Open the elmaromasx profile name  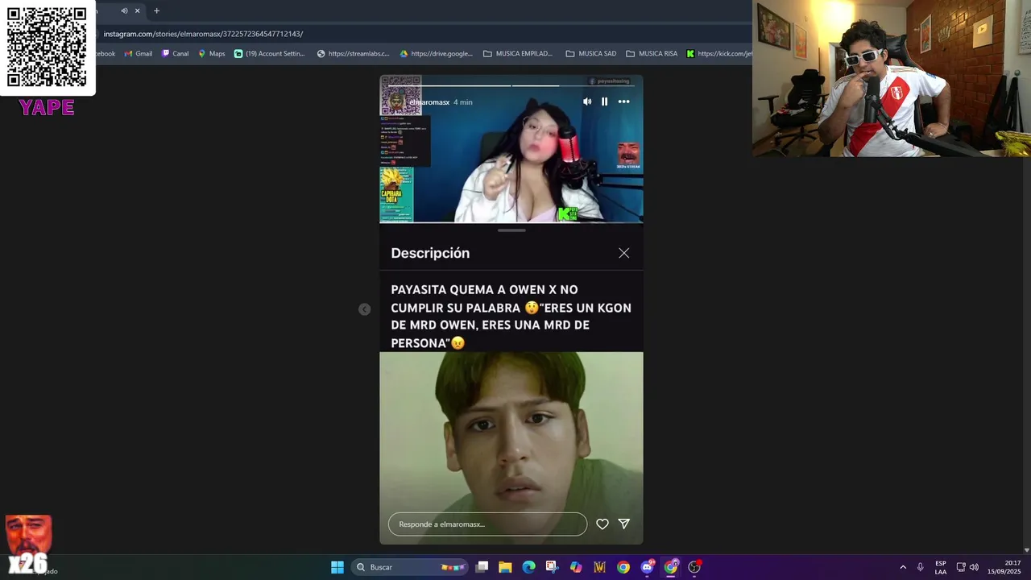(x=429, y=102)
